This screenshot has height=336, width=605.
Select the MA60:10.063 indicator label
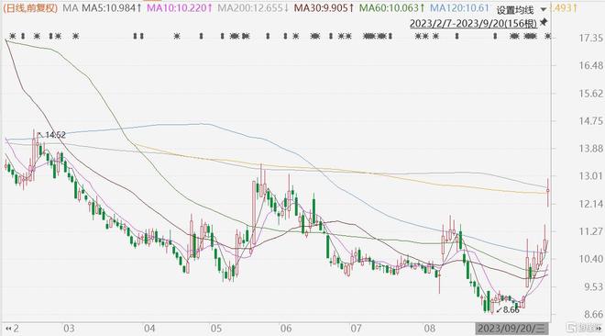[392, 7]
